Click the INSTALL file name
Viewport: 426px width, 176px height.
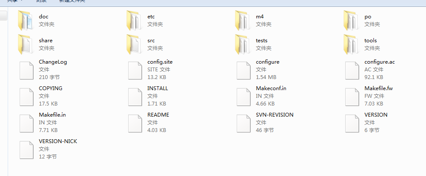click(x=158, y=88)
